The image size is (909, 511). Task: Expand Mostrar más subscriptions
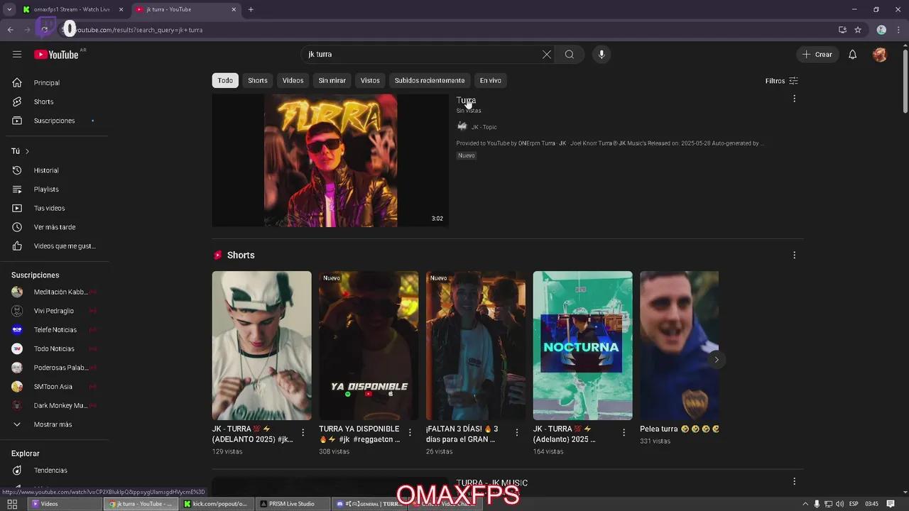[54, 424]
